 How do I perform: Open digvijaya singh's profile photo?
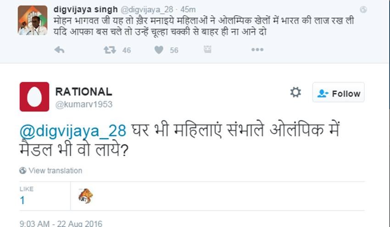click(x=32, y=21)
